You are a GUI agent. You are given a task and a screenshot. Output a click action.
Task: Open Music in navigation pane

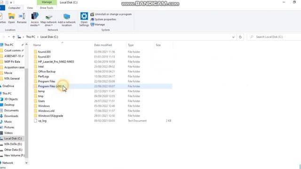tap(8, 122)
